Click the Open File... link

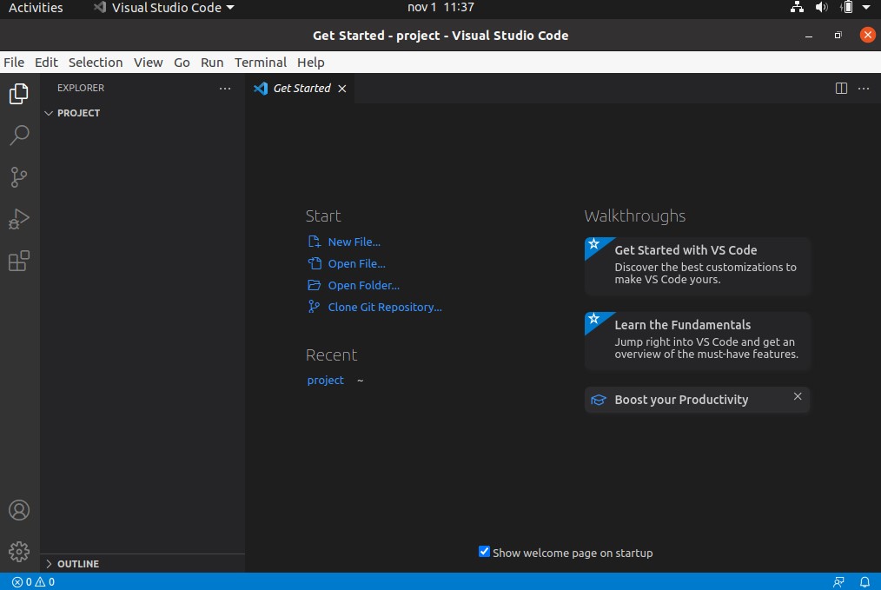coord(357,263)
